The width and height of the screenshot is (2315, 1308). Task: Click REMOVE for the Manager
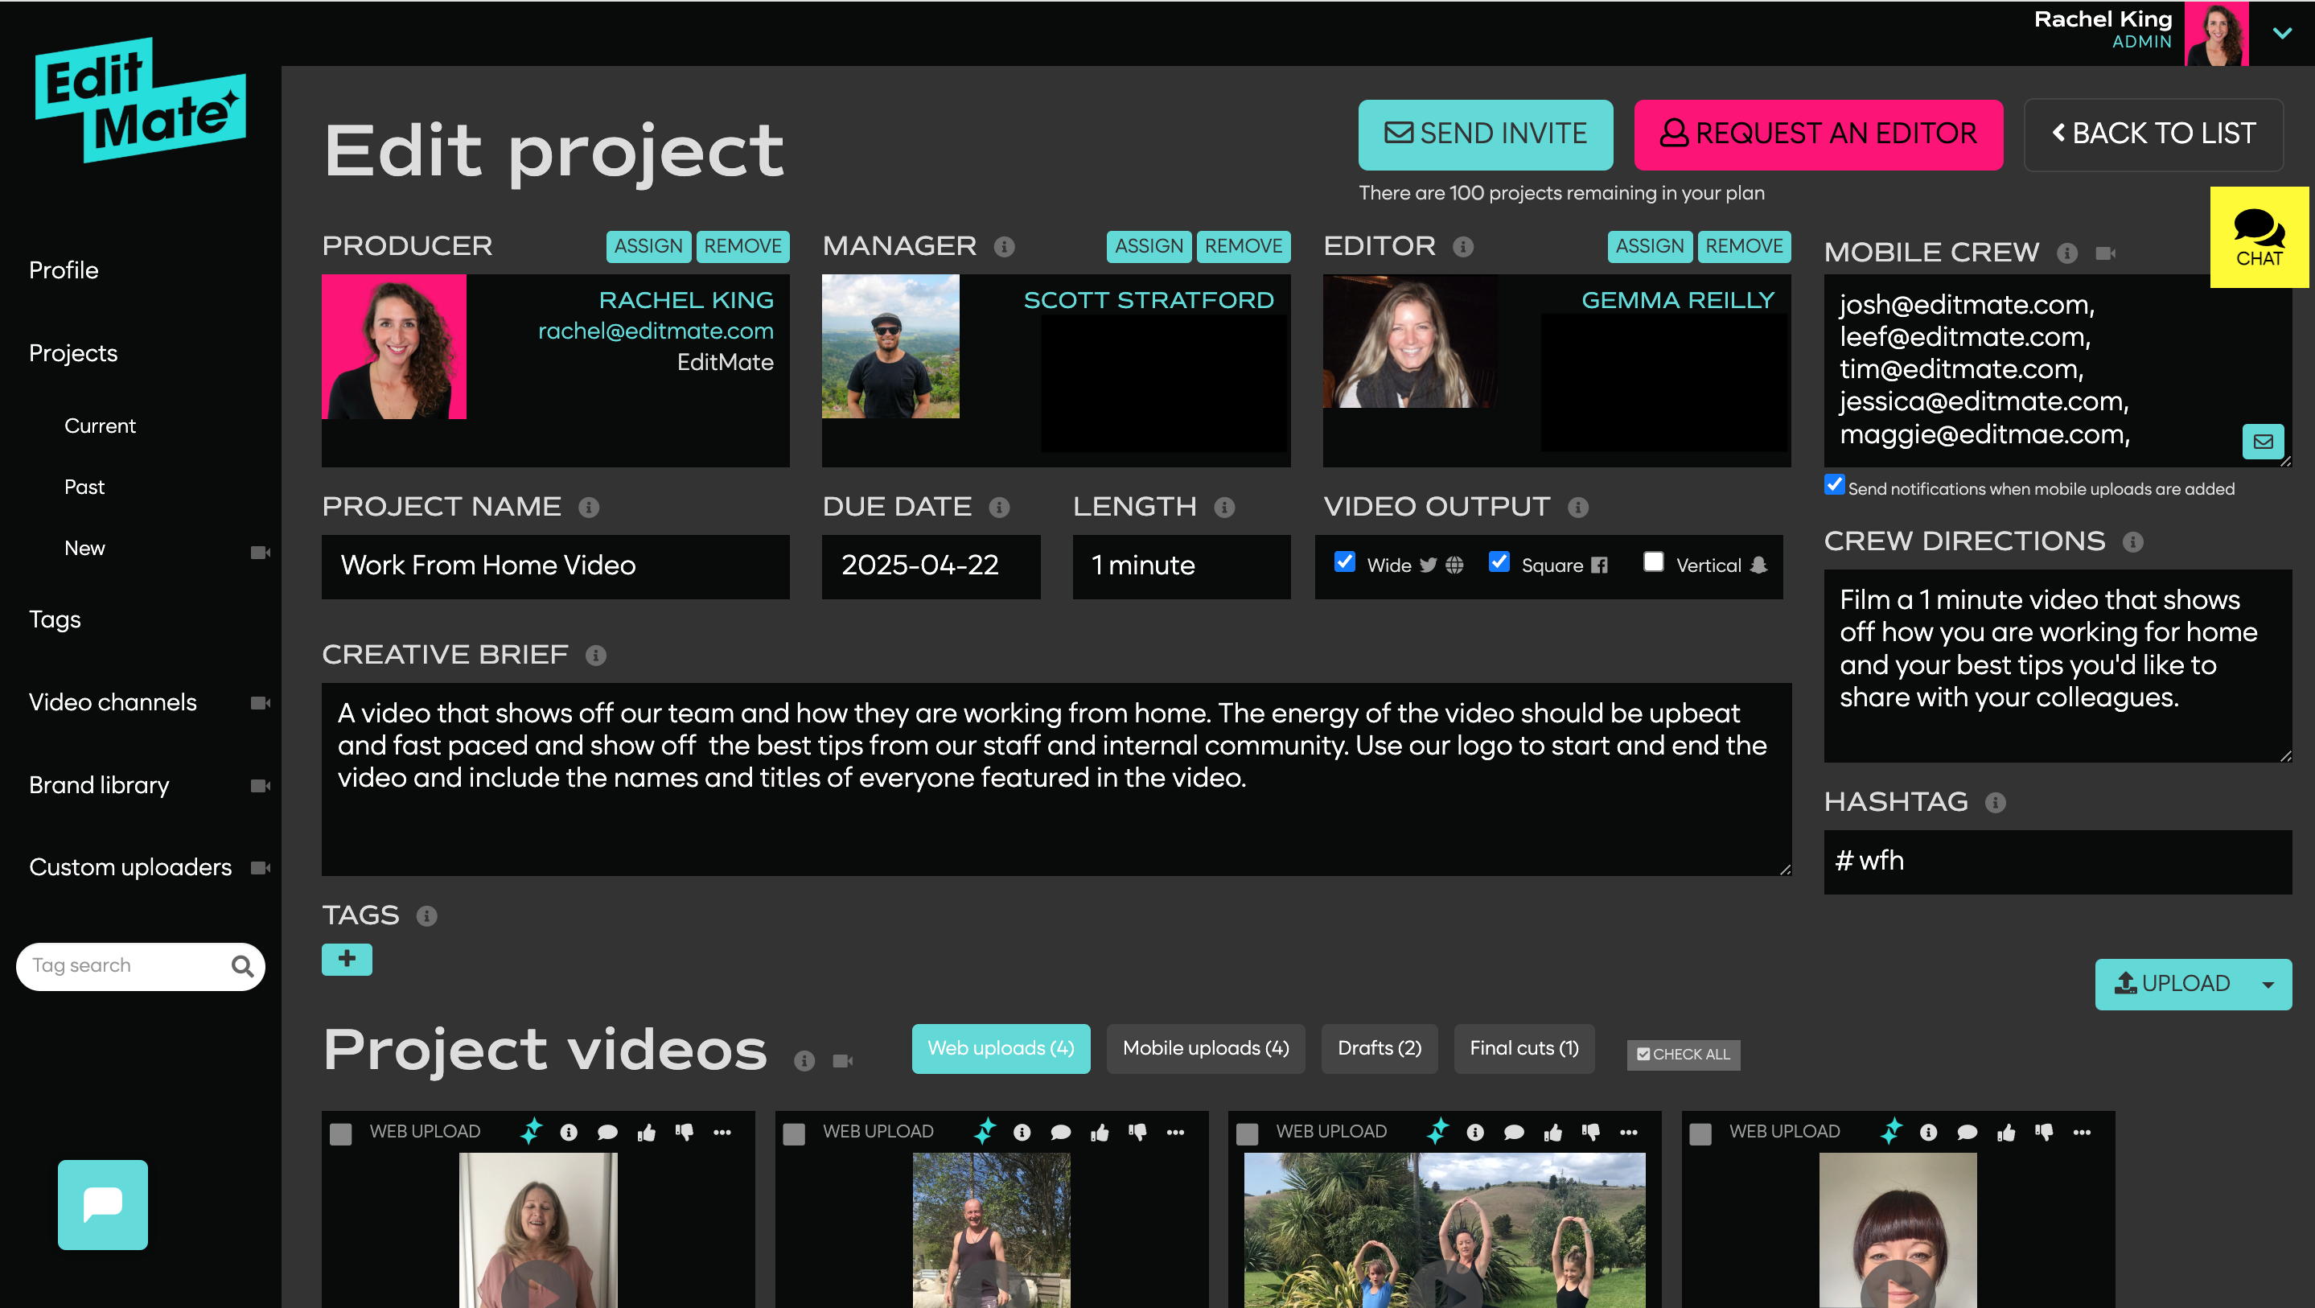pos(1243,246)
